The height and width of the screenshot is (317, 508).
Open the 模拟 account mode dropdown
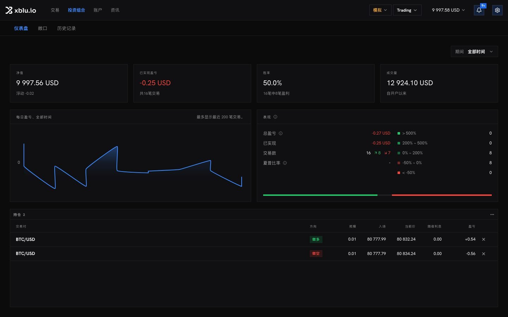[x=380, y=10]
